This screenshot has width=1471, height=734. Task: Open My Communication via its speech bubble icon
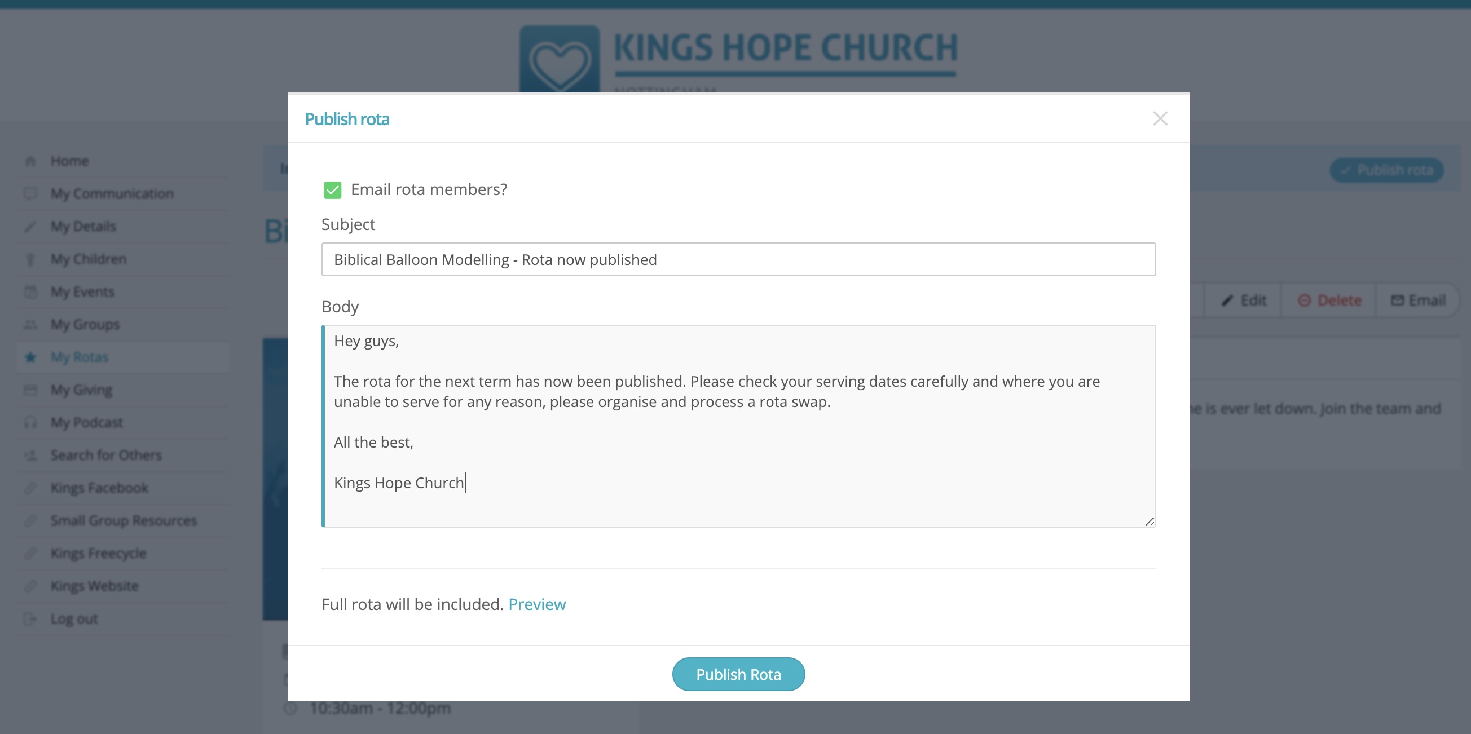[x=31, y=193]
